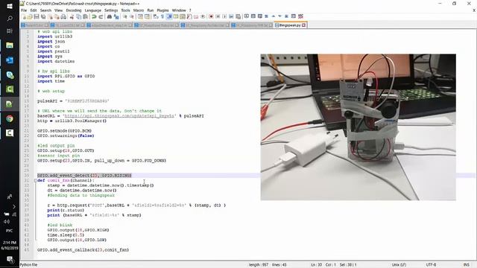Save the current file via toolbar Save icon
This screenshot has height=268, width=477.
[37, 16]
